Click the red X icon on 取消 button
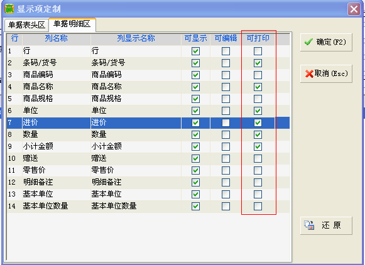Viewport: 365px width, 265px height. point(309,74)
